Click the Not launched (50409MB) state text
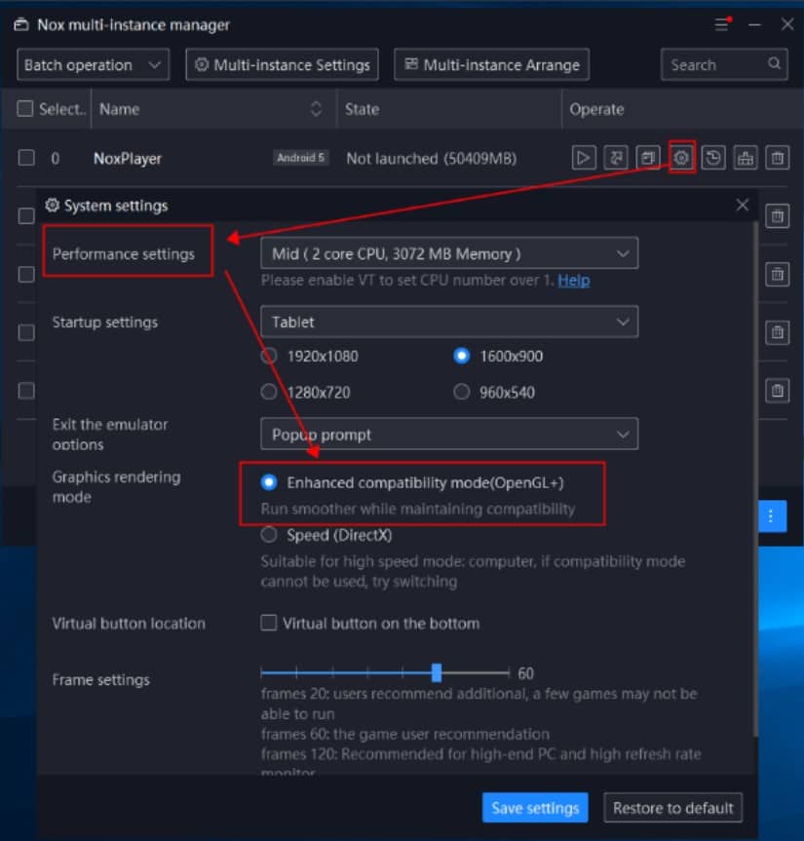The height and width of the screenshot is (841, 804). pos(432,158)
